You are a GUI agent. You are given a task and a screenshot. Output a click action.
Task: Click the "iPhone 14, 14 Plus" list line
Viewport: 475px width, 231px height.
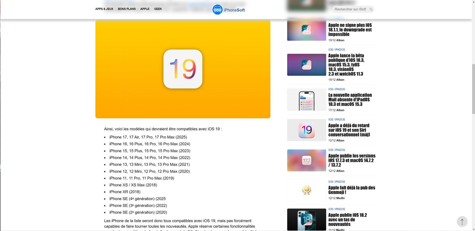tap(150, 158)
